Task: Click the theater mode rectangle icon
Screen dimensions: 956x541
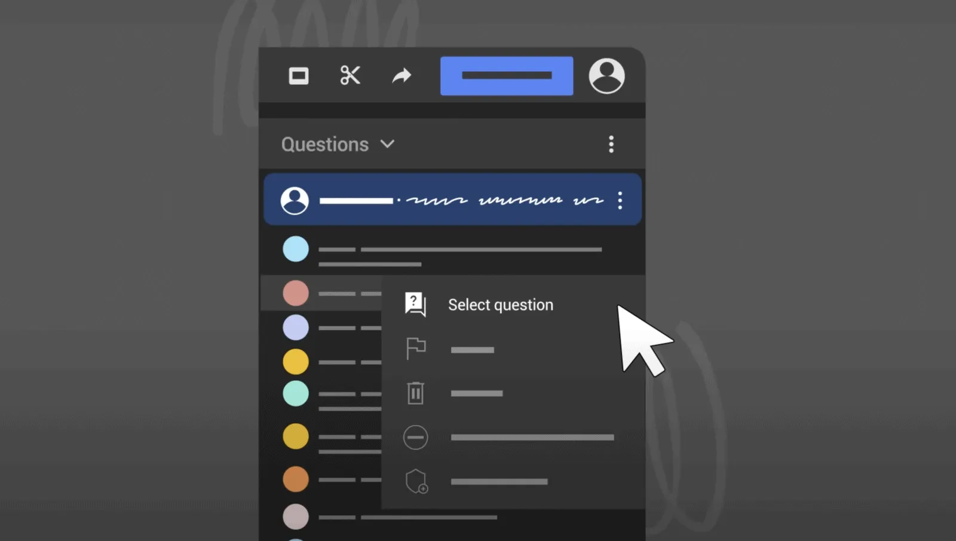Action: (299, 76)
